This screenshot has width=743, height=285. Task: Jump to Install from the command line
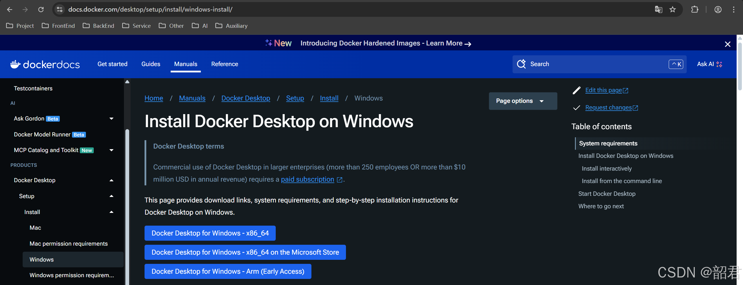coord(622,181)
